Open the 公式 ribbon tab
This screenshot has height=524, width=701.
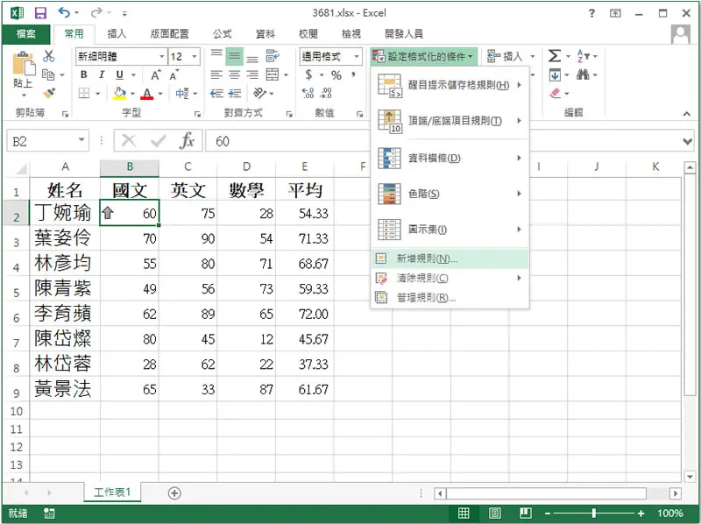point(223,33)
